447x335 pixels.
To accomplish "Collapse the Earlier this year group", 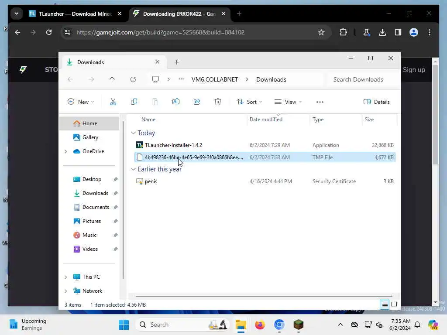I will 133,169.
